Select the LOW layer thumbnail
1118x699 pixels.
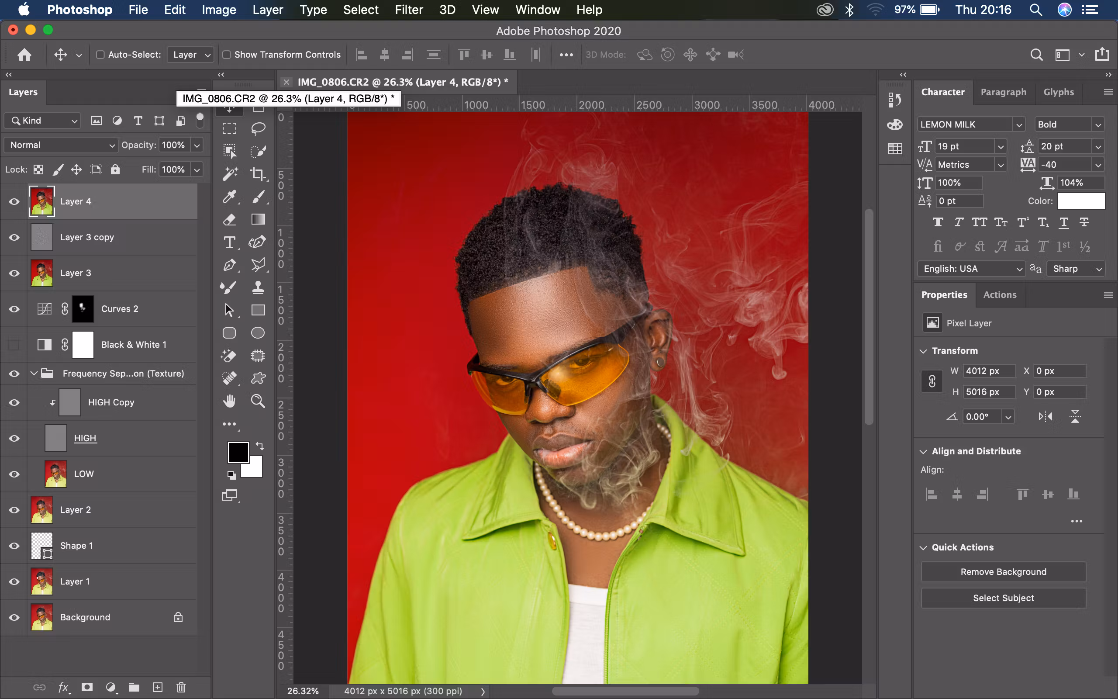tap(56, 474)
